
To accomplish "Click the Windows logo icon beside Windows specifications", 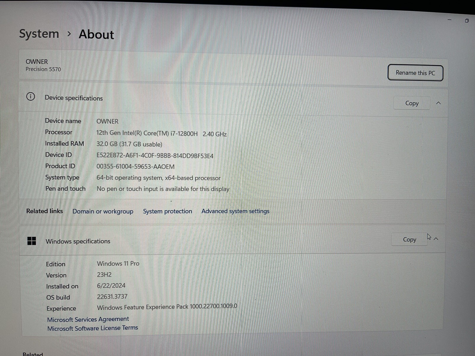I will (31, 241).
